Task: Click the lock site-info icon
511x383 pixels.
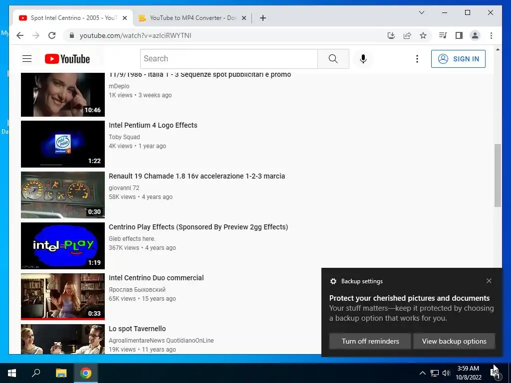Action: click(72, 35)
